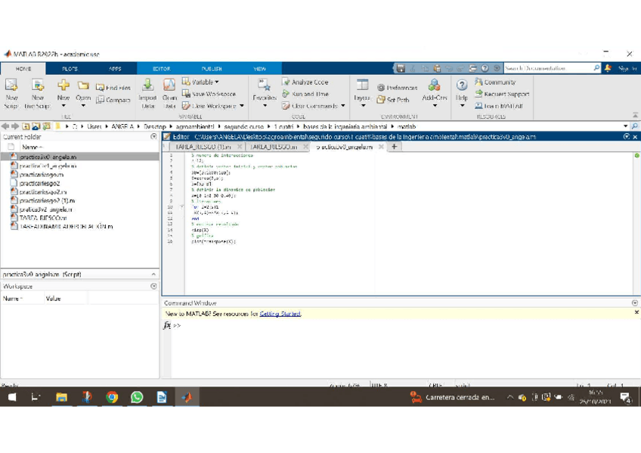Image resolution: width=641 pixels, height=453 pixels.
Task: Click the Analyze Code icon
Action: coord(286,82)
